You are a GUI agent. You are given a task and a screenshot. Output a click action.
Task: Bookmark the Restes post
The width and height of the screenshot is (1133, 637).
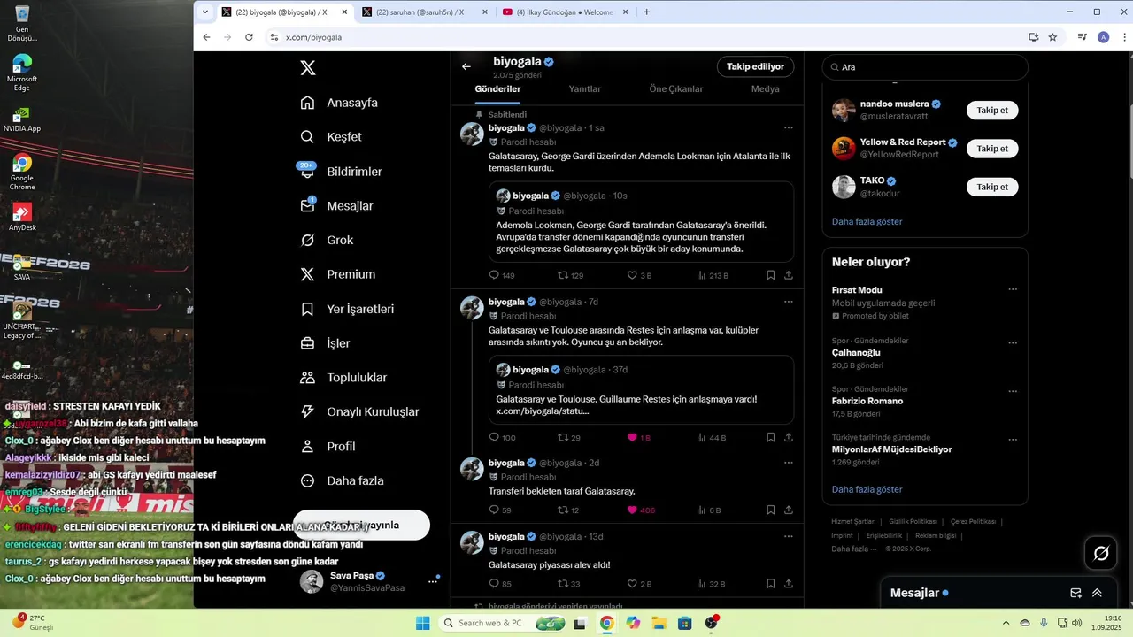[771, 437]
